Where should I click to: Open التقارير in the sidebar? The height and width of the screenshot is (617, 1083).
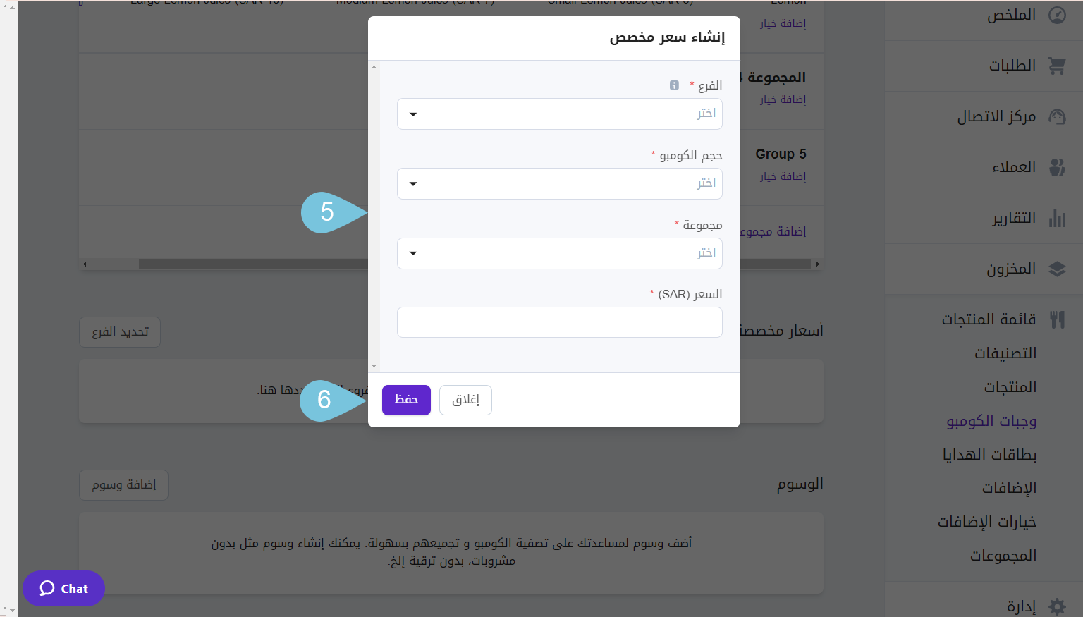(1014, 218)
